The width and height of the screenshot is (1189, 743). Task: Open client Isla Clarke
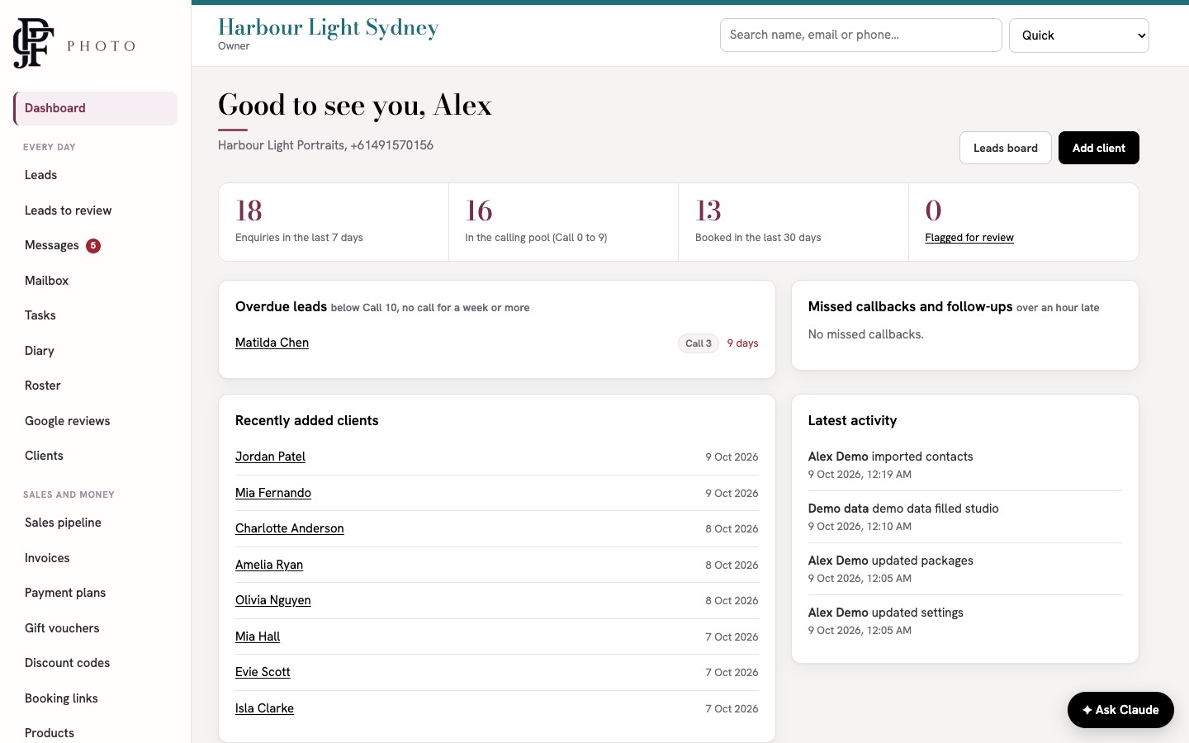[x=264, y=708]
